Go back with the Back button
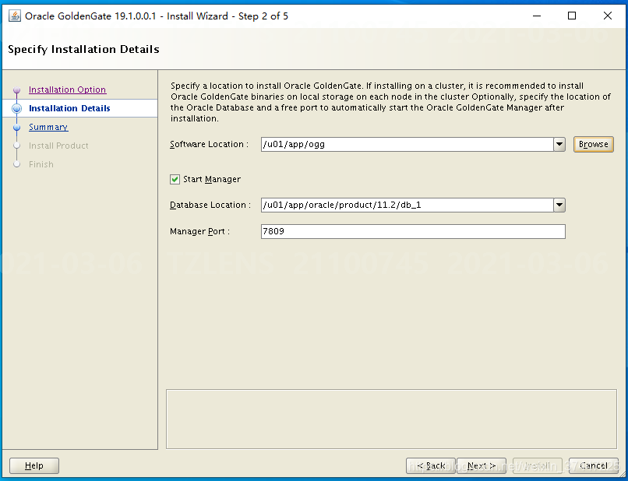The height and width of the screenshot is (481, 628). [431, 465]
